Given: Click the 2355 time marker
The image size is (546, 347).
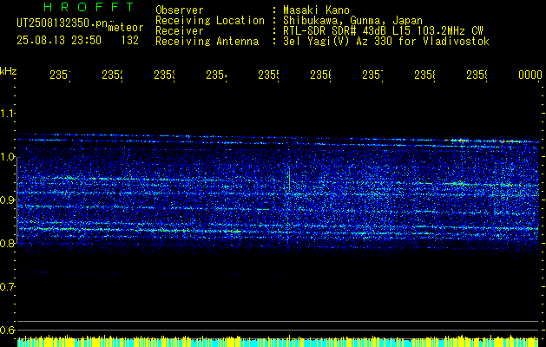Looking at the screenshot, I should [x=268, y=75].
